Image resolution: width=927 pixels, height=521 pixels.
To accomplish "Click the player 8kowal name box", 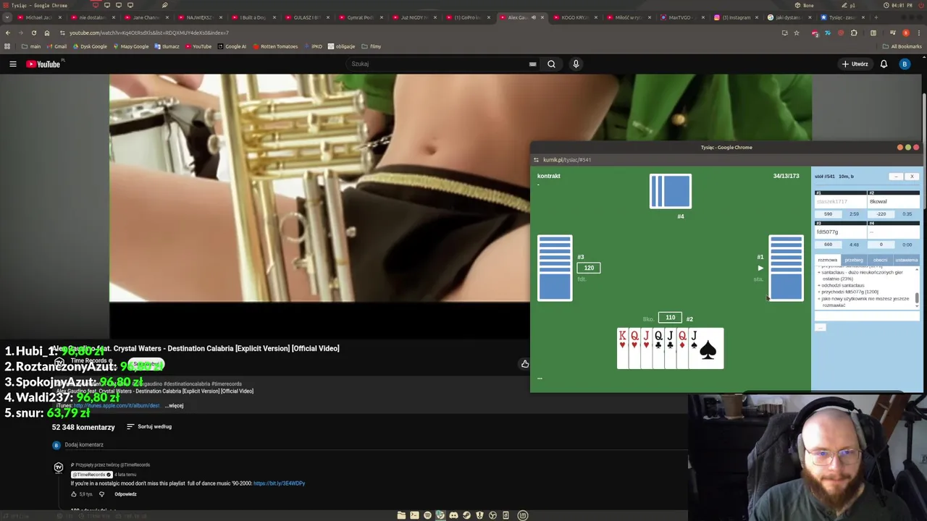I will [x=894, y=202].
